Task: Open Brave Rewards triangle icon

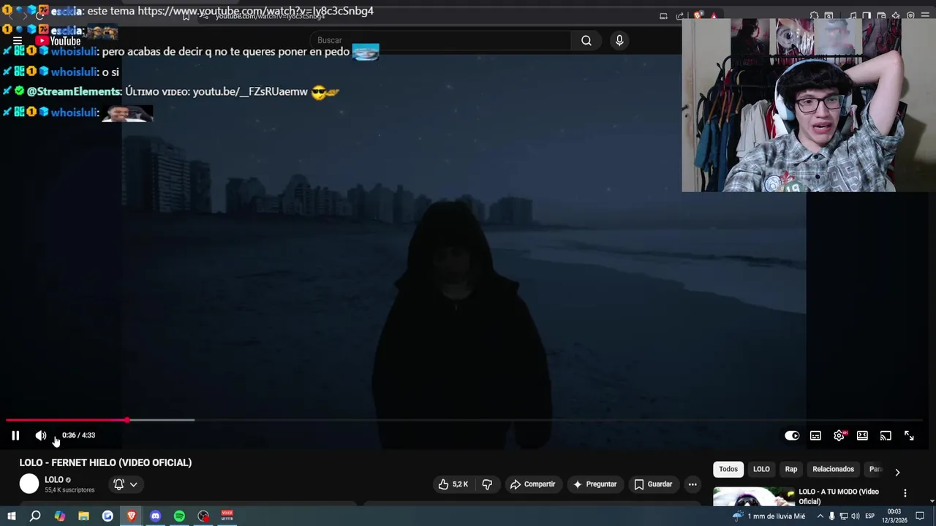Action: pyautogui.click(x=714, y=16)
